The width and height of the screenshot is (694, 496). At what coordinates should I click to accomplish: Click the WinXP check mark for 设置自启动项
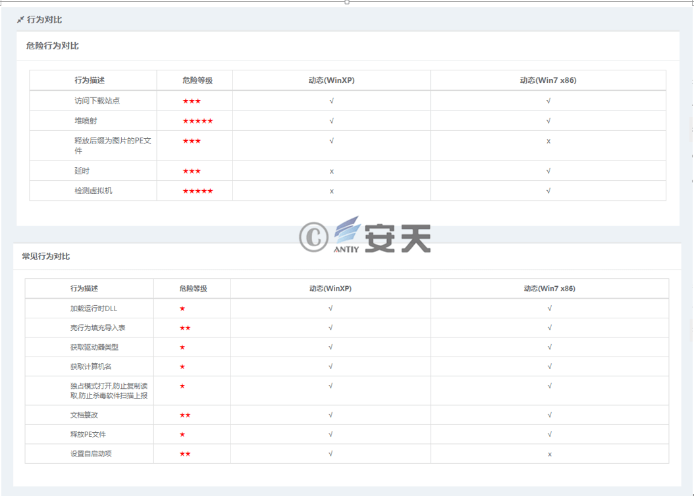click(x=331, y=453)
